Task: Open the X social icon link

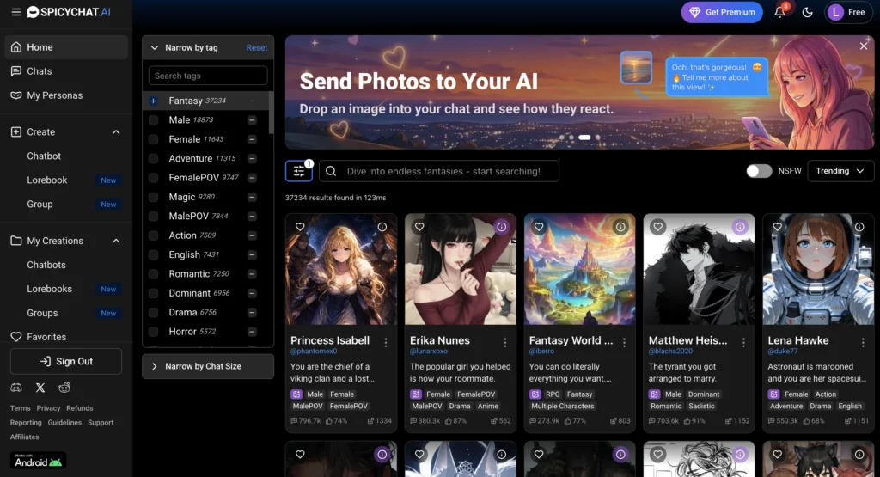Action: pos(40,388)
